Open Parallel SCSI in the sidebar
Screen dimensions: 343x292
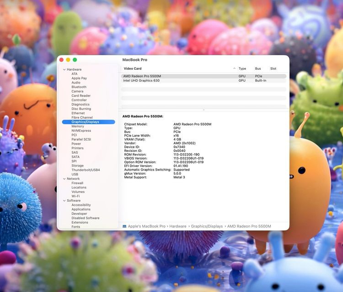[81, 139]
